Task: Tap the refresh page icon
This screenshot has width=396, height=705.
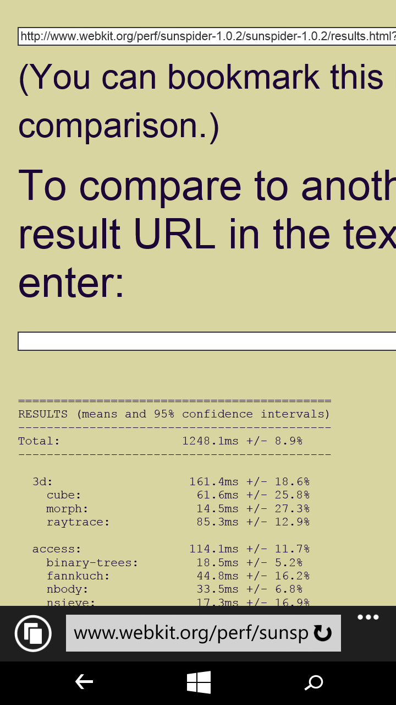Action: (323, 633)
